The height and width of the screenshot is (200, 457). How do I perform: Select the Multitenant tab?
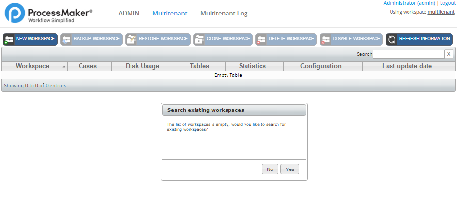tap(170, 13)
